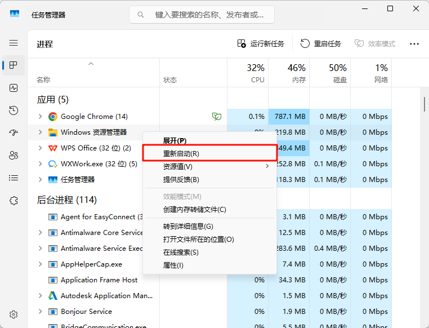The width and height of the screenshot is (429, 328).
Task: Expand the WXWork.exe process group
Action: 40,164
